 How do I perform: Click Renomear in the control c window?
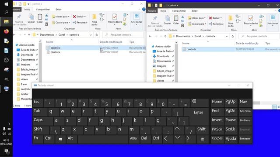[x=80, y=22]
